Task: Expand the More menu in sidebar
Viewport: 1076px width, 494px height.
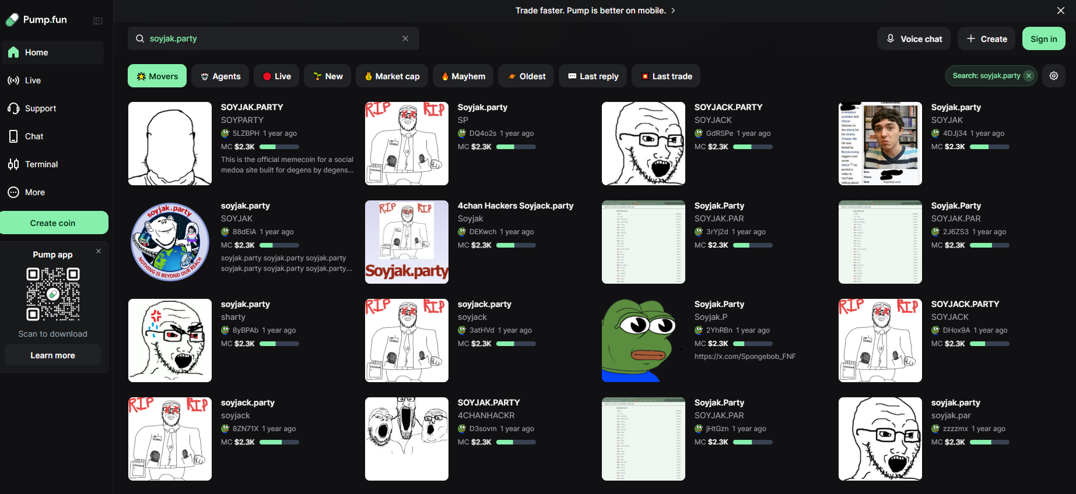Action: point(34,192)
